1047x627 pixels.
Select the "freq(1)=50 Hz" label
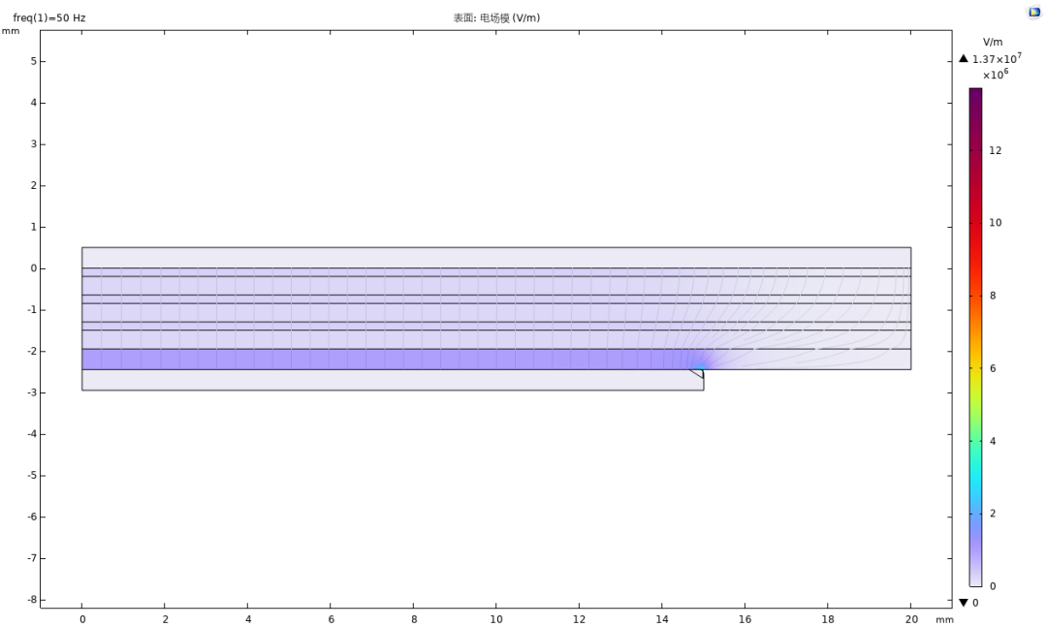tap(49, 18)
